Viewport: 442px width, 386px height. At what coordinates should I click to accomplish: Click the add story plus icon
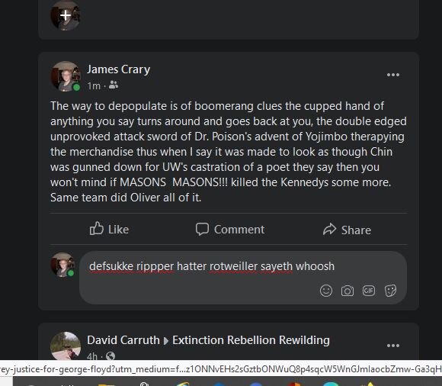pos(66,15)
